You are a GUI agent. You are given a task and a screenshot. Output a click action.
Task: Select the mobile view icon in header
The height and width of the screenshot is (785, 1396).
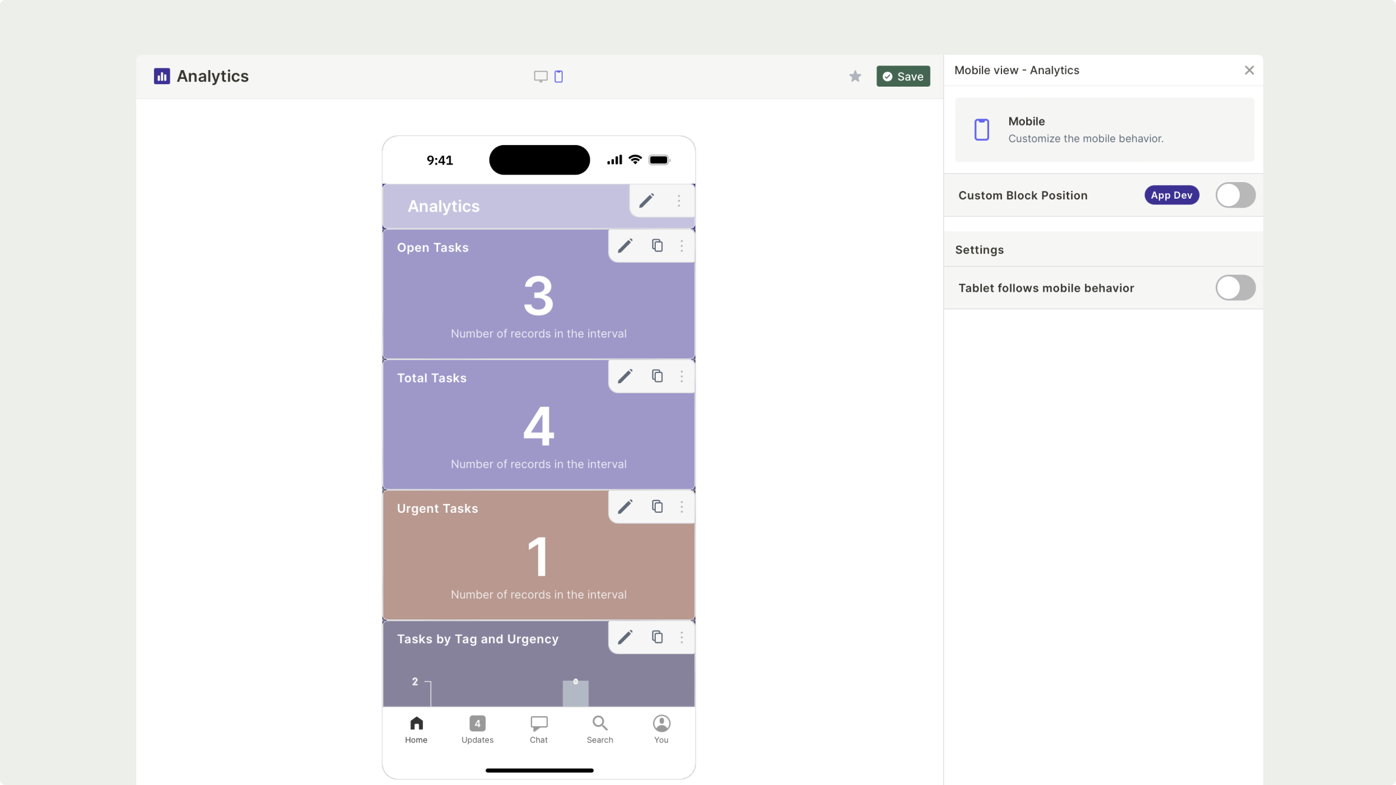tap(559, 77)
